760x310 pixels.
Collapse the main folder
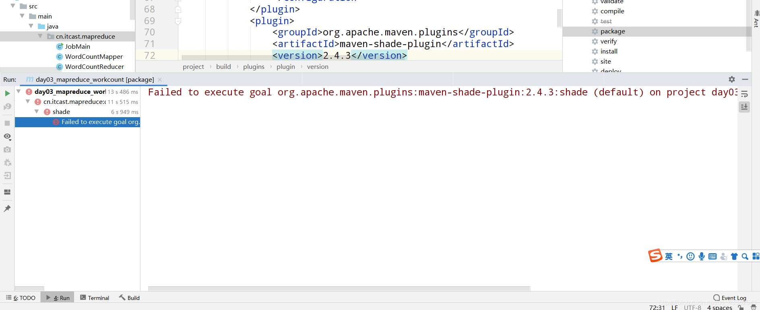click(x=22, y=16)
